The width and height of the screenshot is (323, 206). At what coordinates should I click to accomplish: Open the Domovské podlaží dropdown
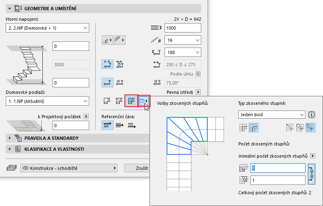(48, 101)
